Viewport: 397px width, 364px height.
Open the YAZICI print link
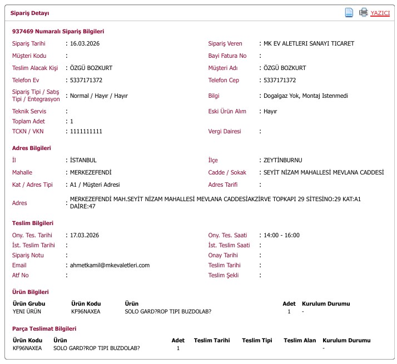pyautogui.click(x=380, y=13)
